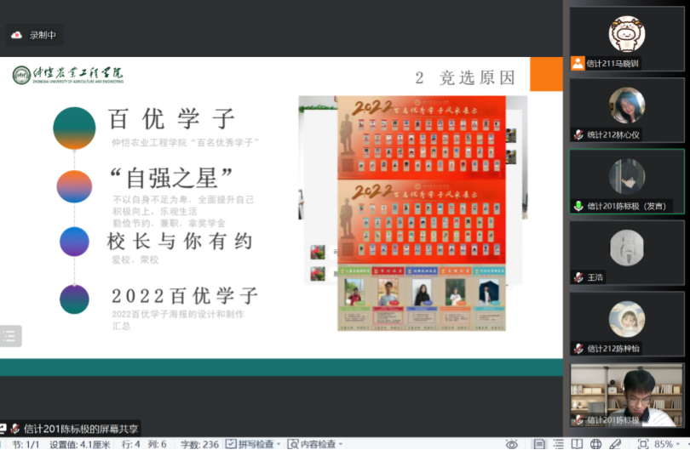This screenshot has height=450, width=690.
Task: Open the 拼写检查 dropdown arrow
Action: tap(279, 444)
